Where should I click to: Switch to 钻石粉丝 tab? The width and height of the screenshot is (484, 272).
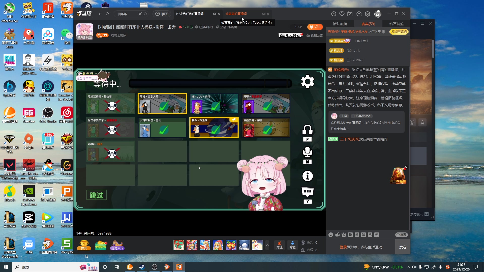tap(396, 24)
